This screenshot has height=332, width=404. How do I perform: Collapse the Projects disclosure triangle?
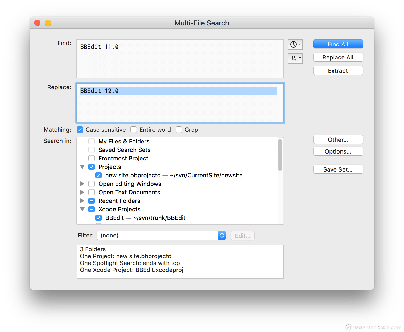82,167
